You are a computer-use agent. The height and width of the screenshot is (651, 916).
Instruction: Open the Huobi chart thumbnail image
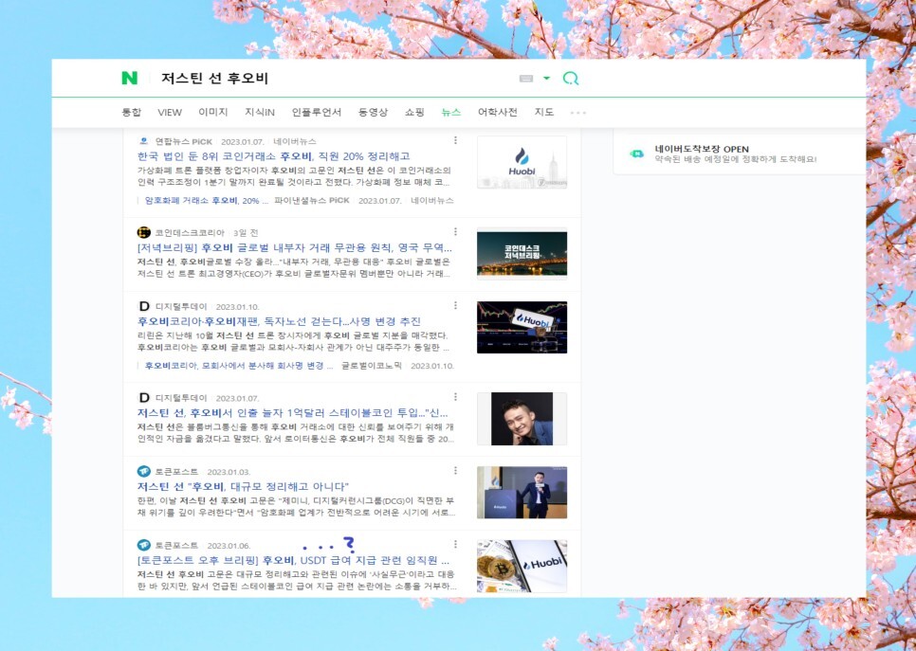(x=522, y=327)
